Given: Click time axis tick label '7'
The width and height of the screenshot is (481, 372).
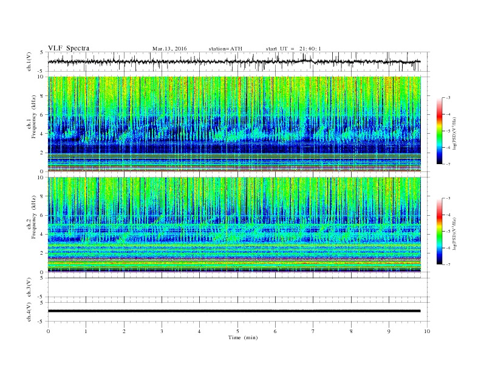Looking at the screenshot, I should click(313, 331).
